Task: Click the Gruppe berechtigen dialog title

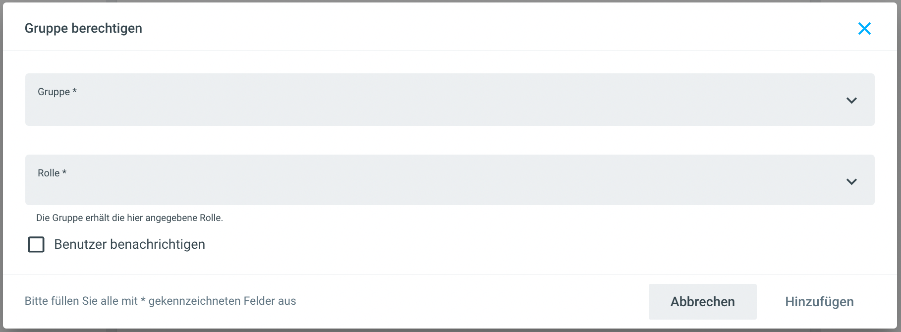Action: (83, 28)
